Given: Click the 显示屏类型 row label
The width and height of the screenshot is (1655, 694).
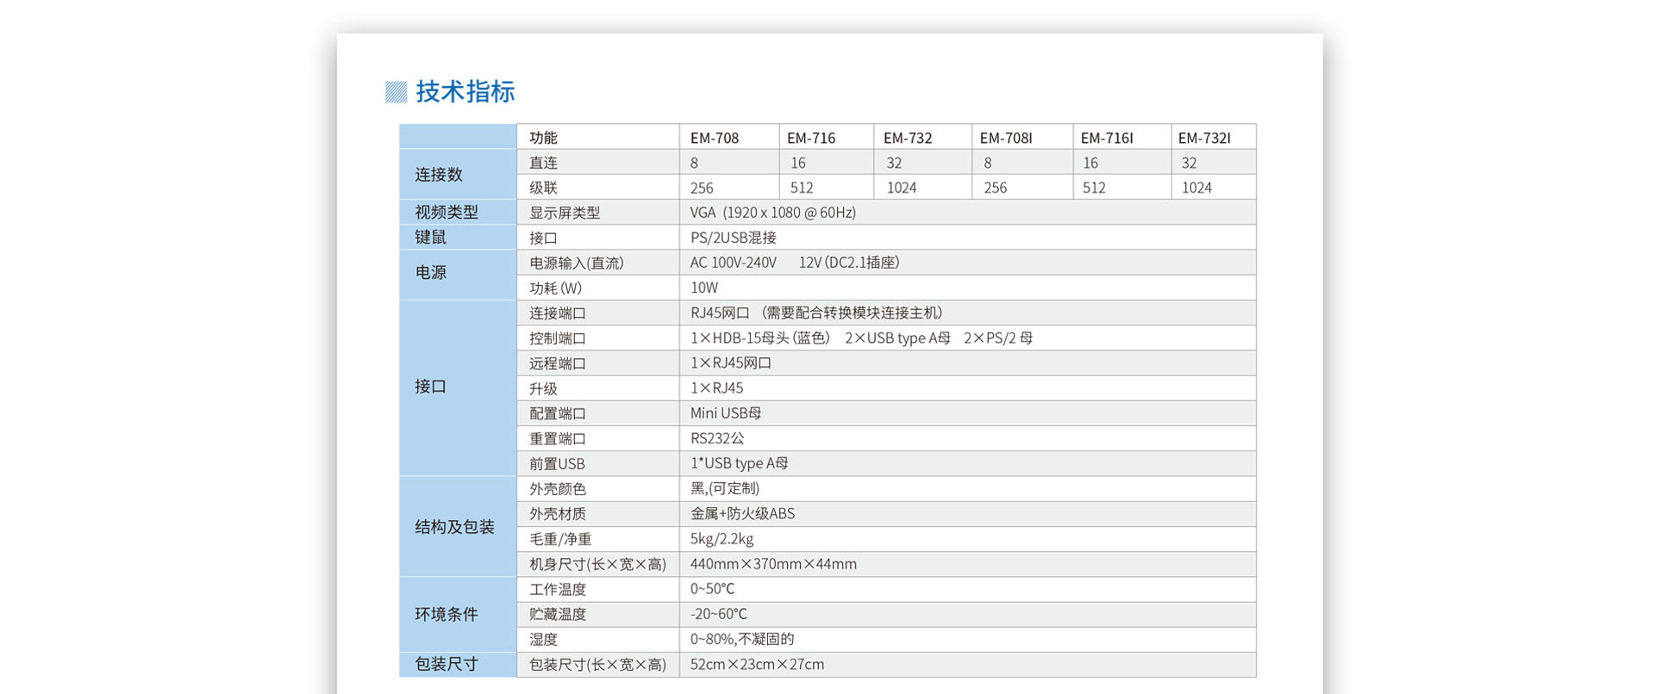Looking at the screenshot, I should point(565,213).
